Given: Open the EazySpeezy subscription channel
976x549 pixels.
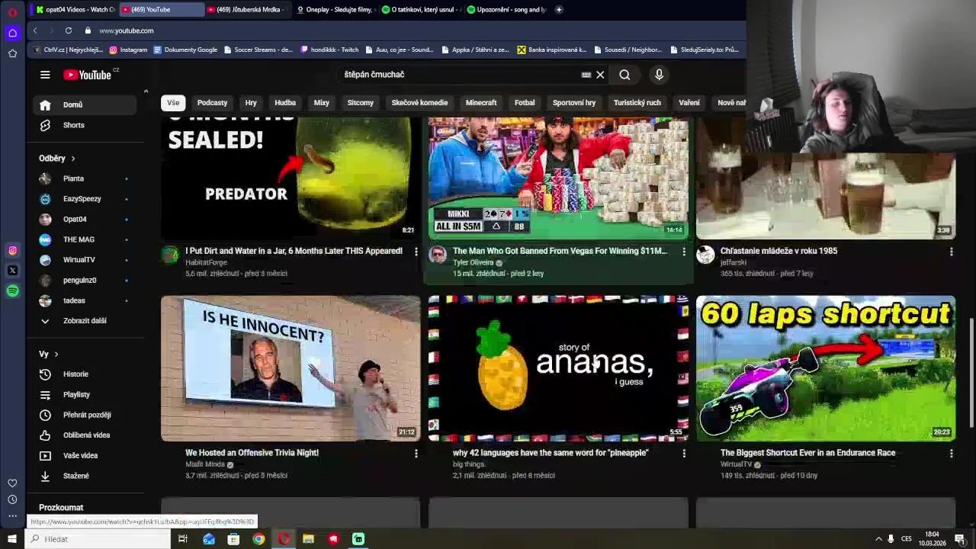Looking at the screenshot, I should click(85, 199).
